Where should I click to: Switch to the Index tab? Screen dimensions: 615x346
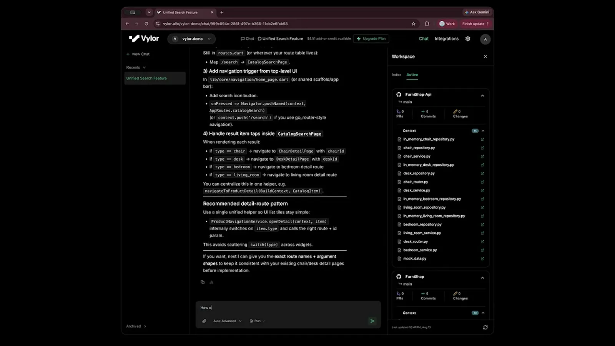396,75
